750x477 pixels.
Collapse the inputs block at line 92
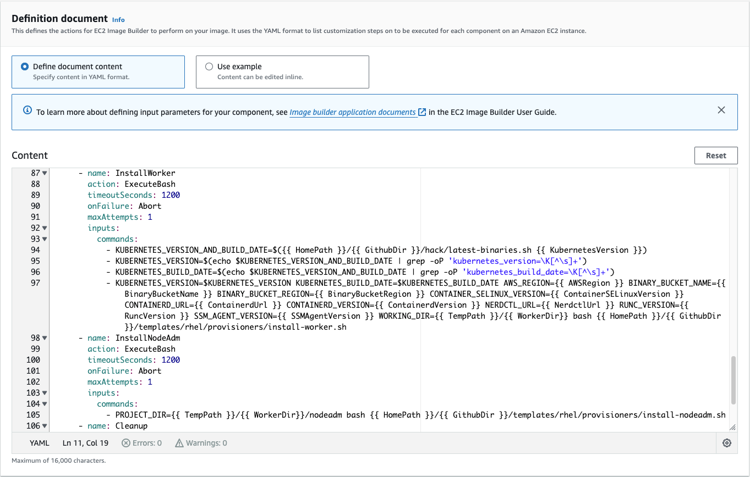click(x=44, y=228)
